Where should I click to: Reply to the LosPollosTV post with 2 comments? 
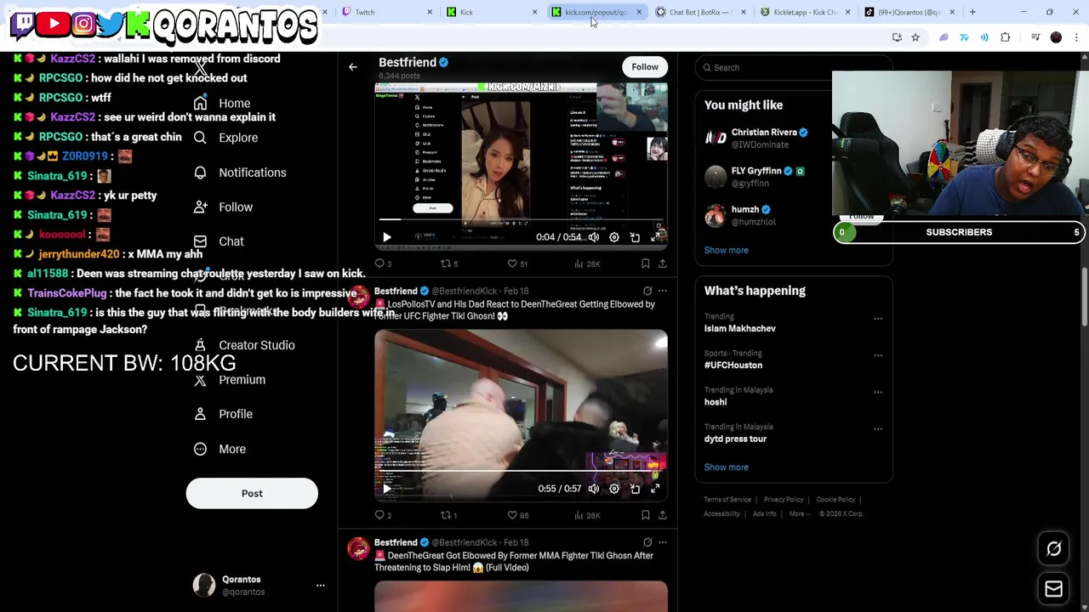coord(383,515)
